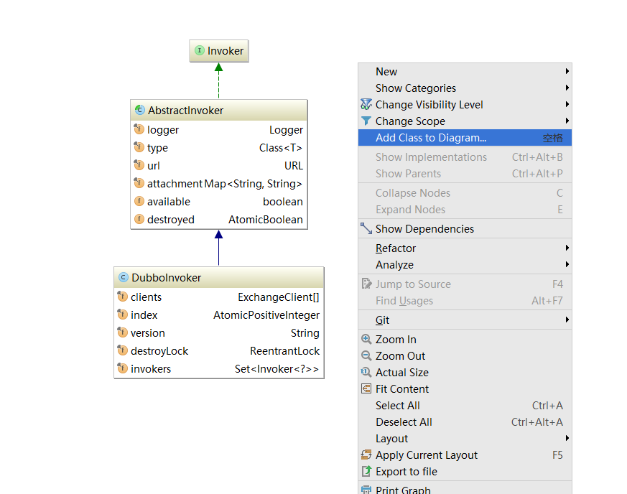
Task: Click the Change Scope funnel icon
Action: pos(366,121)
